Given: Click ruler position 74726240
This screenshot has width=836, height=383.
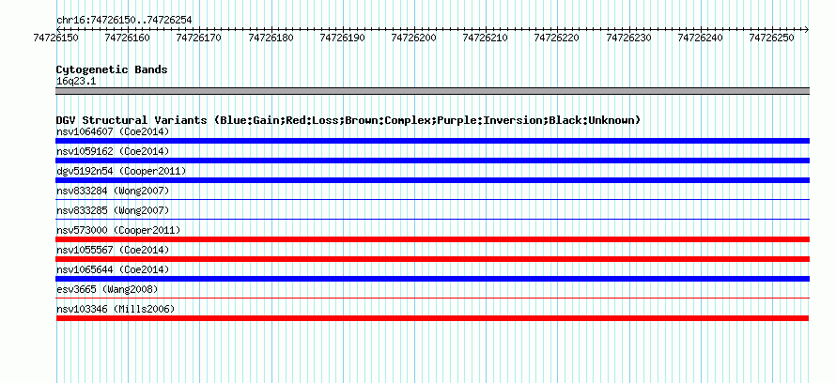Looking at the screenshot, I should tap(701, 38).
